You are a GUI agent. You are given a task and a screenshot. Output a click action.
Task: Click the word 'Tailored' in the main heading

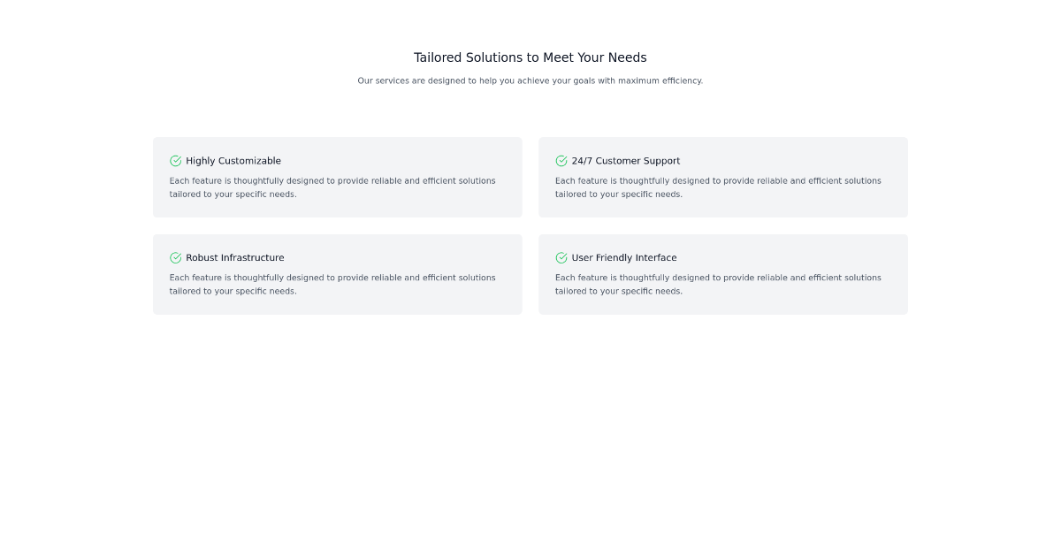tap(439, 57)
